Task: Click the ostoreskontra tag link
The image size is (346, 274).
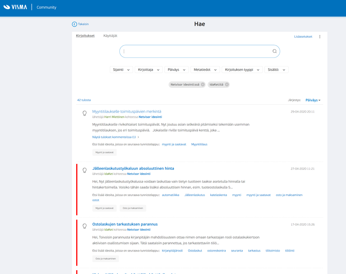Action: point(216,250)
